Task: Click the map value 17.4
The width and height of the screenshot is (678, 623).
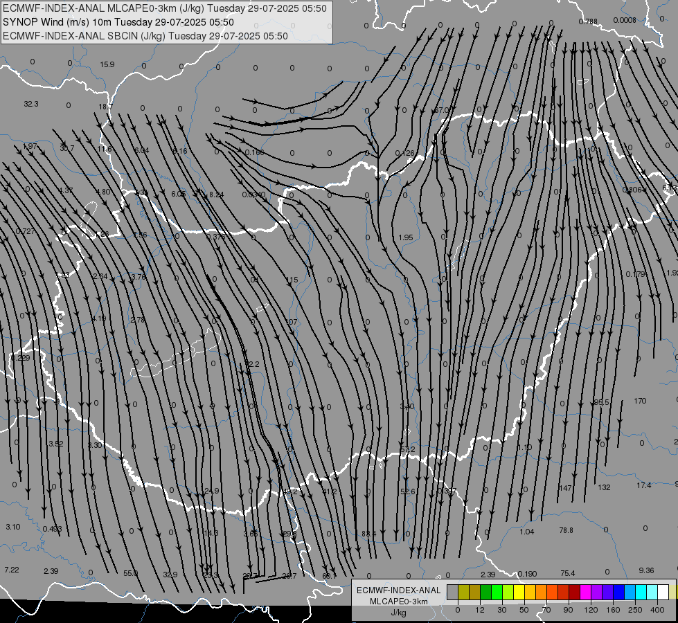Action: pyautogui.click(x=644, y=485)
